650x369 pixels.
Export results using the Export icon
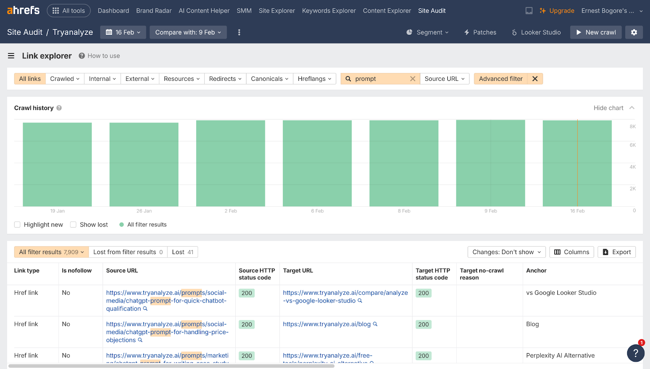coord(616,252)
